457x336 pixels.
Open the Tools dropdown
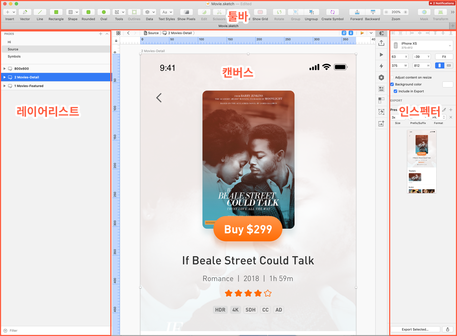coord(119,12)
